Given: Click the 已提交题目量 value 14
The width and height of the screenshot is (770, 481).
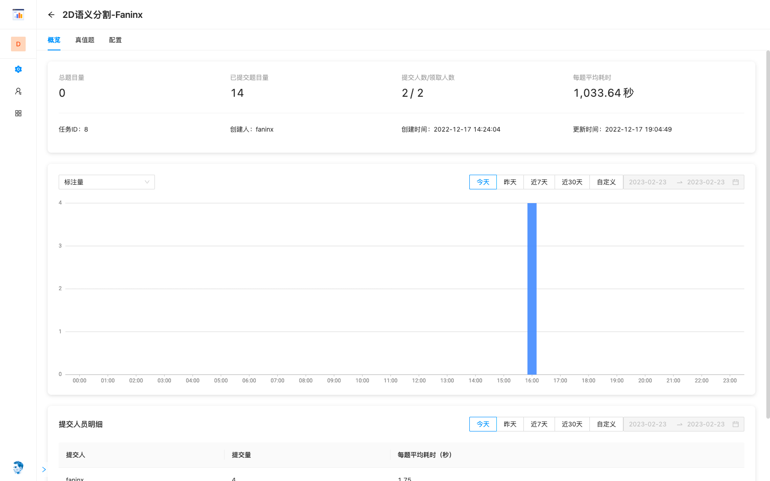Looking at the screenshot, I should point(237,93).
